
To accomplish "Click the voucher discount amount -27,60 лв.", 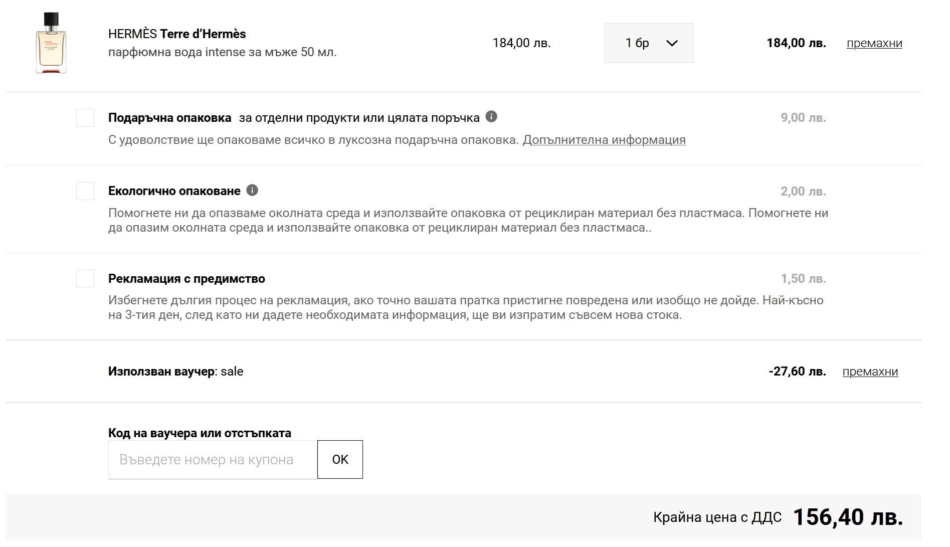I will coord(797,372).
